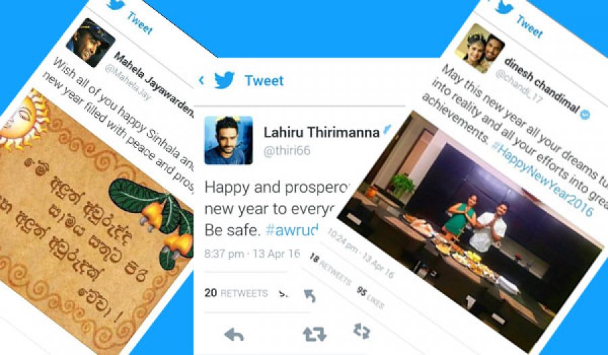View the 20 Retweets count
Viewport: 608px width, 355px height.
point(236,293)
